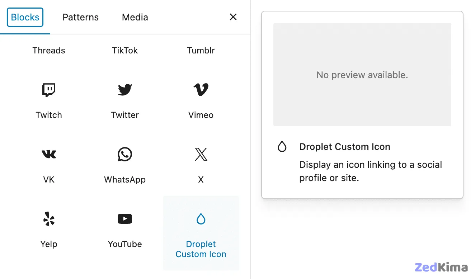Switch to the Blocks tab
The width and height of the screenshot is (475, 279).
[x=25, y=17]
